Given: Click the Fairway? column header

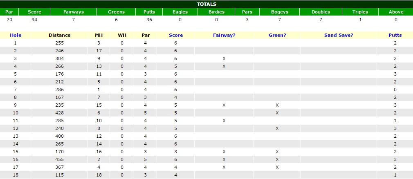Looking at the screenshot, I should pos(224,35).
